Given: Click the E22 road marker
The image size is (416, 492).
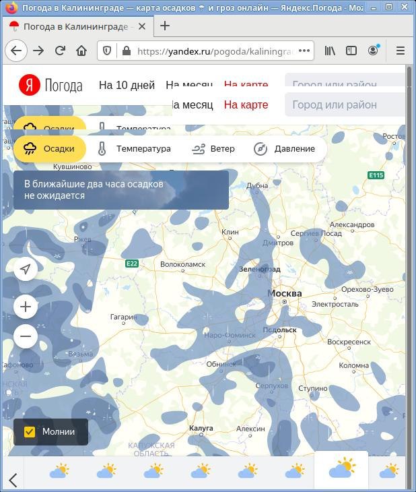Looking at the screenshot, I should [x=132, y=264].
